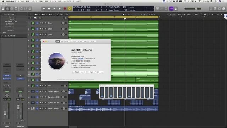This screenshot has height=128, width=227.
Task: Click Software Update button in About This Mac
Action: [x=94, y=72]
